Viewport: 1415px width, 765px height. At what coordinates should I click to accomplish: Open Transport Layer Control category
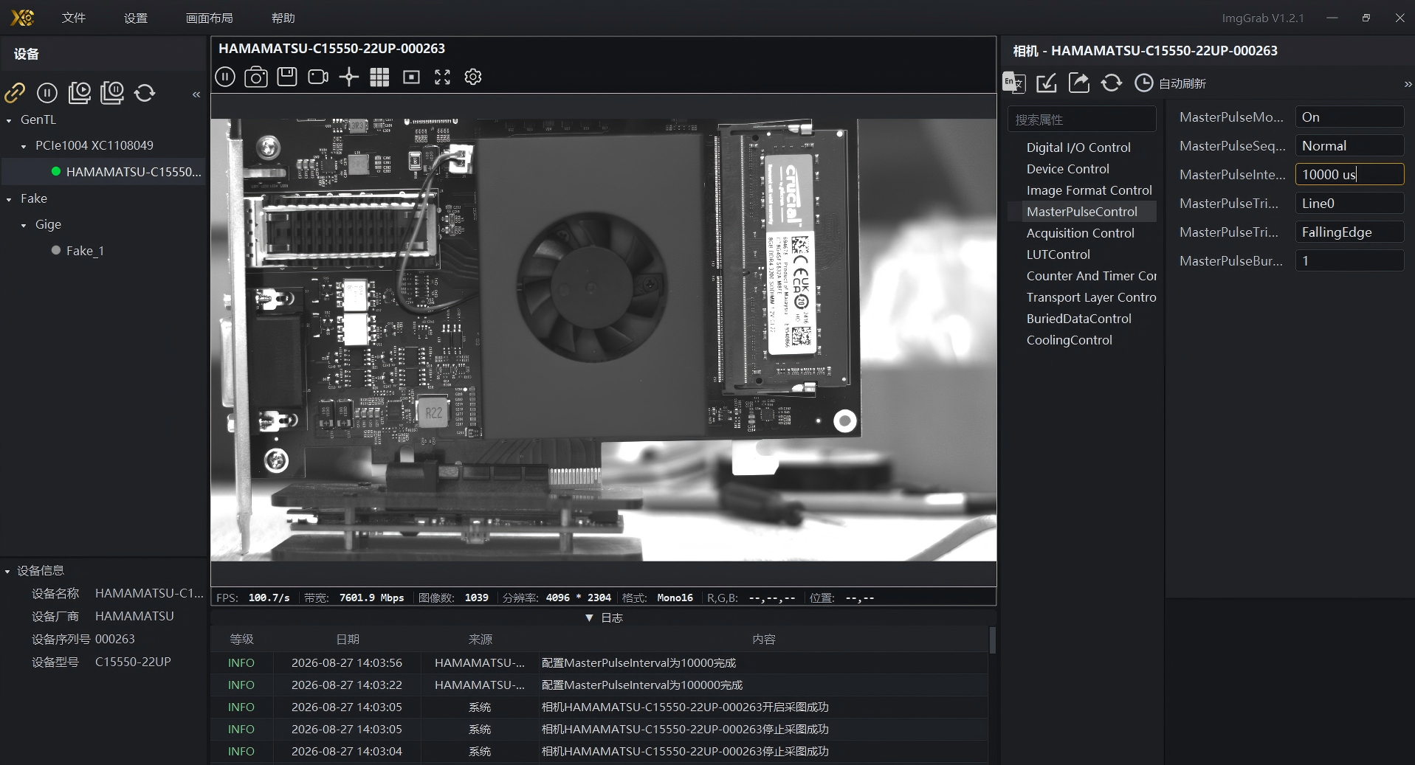pos(1091,297)
